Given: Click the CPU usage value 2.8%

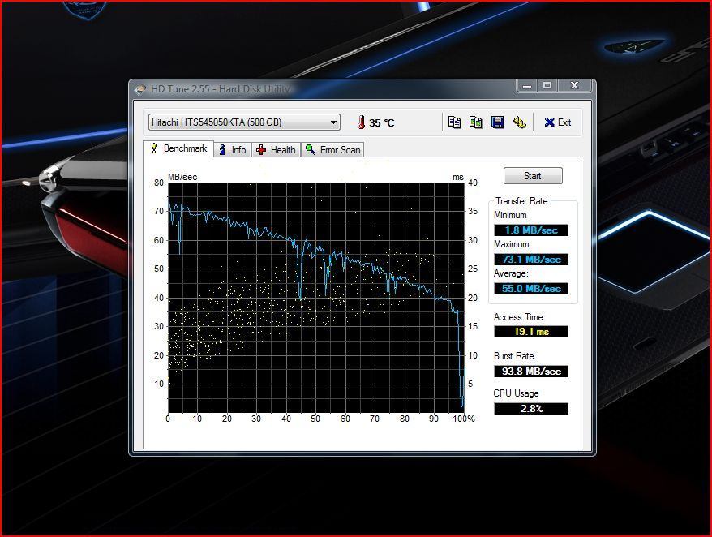Looking at the screenshot, I should click(x=531, y=409).
